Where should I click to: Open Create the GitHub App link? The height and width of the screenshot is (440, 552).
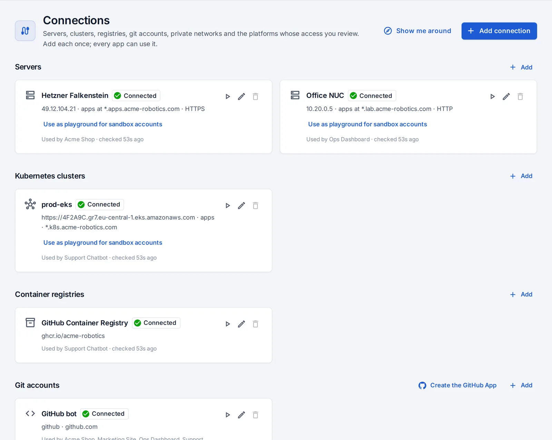tap(457, 385)
